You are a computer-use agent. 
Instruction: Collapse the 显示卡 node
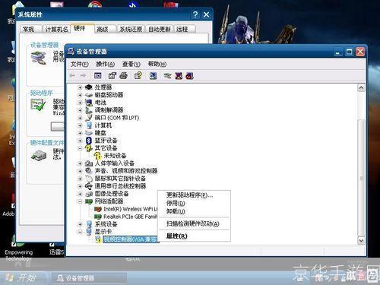[x=80, y=232]
